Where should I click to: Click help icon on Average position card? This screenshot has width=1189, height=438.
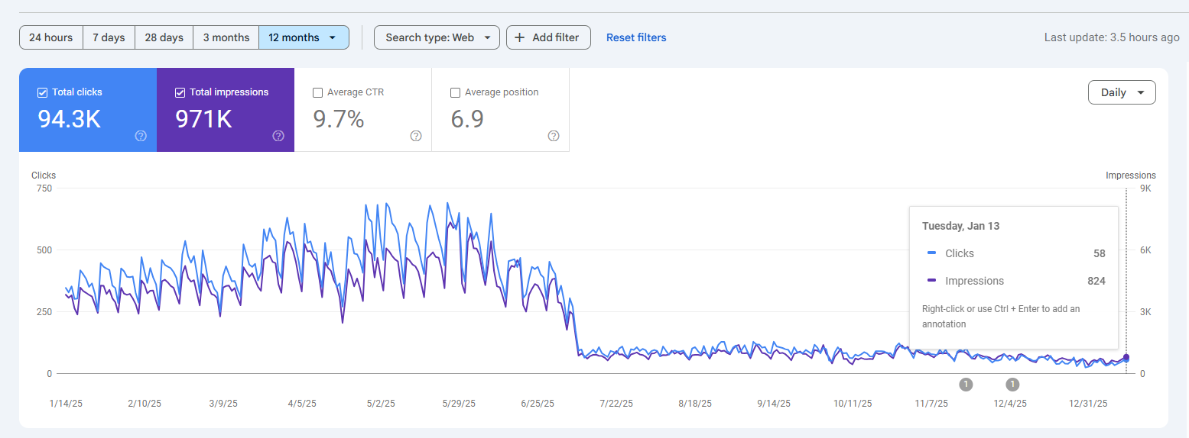coord(554,136)
